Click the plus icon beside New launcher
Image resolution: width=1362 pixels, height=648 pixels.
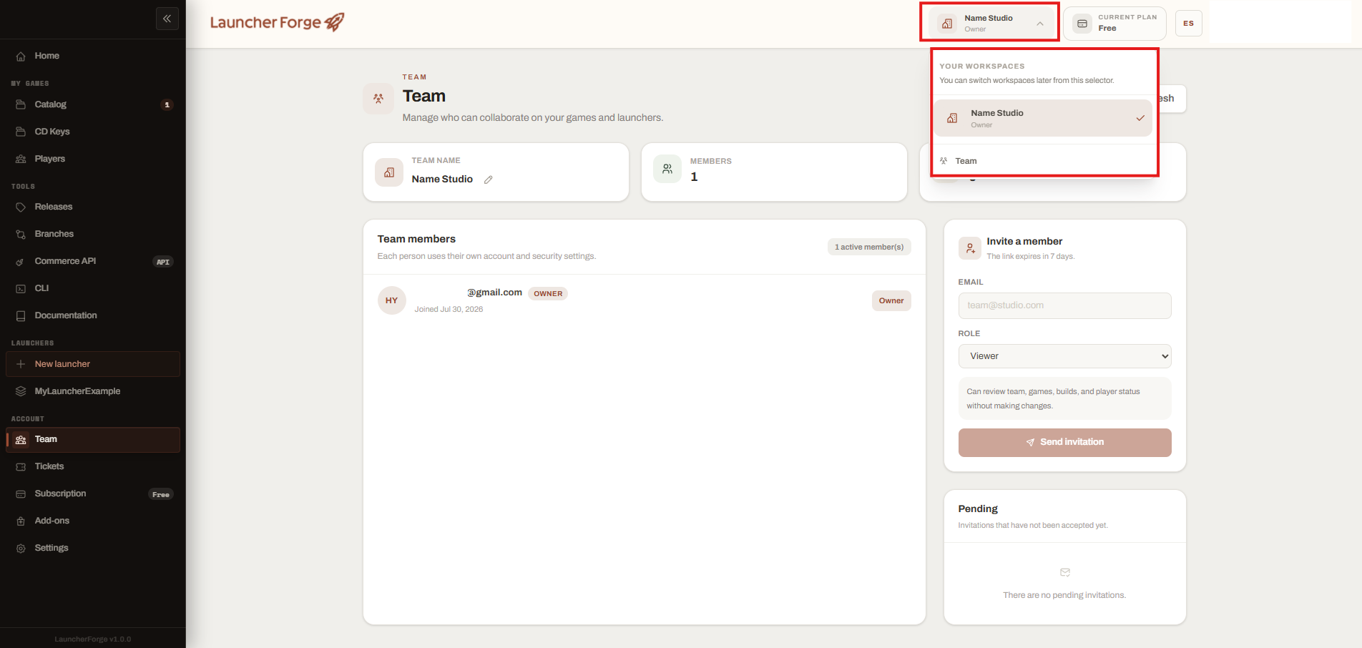tap(21, 364)
